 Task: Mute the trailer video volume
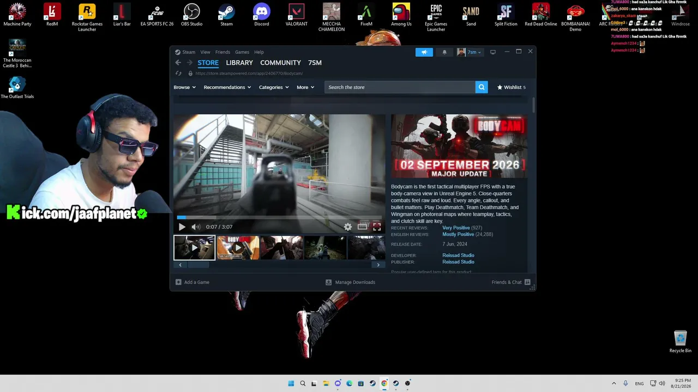[x=196, y=226]
